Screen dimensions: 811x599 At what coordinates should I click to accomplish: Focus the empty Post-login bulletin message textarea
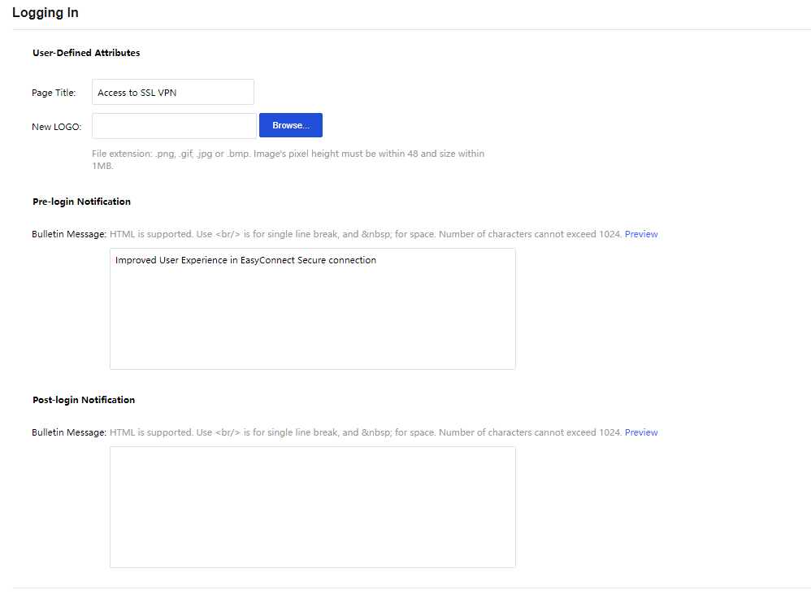click(312, 506)
